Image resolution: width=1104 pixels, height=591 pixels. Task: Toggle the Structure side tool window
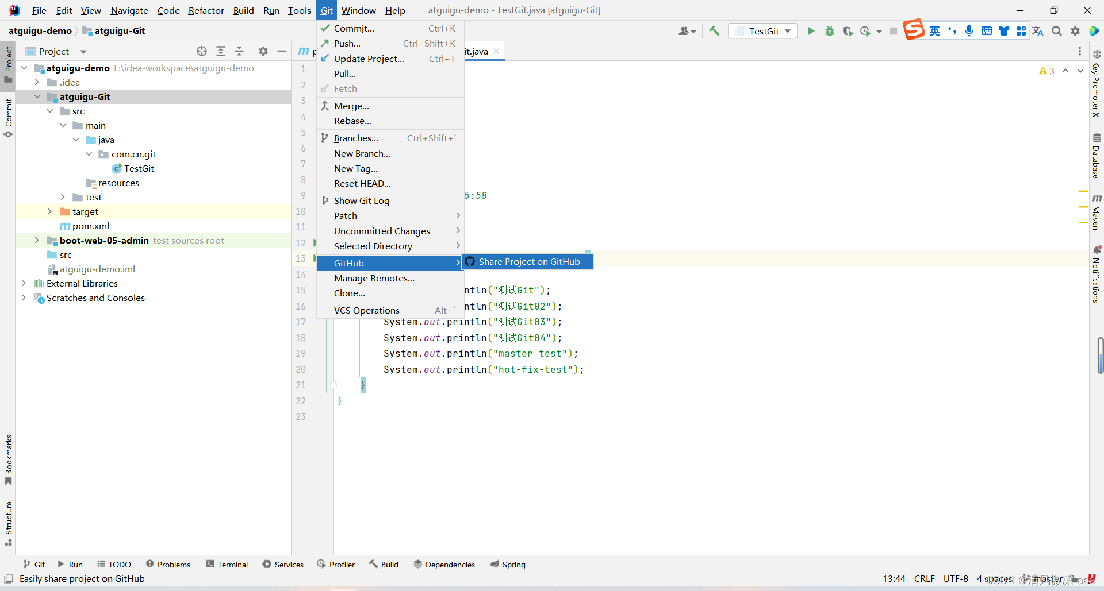pos(8,523)
